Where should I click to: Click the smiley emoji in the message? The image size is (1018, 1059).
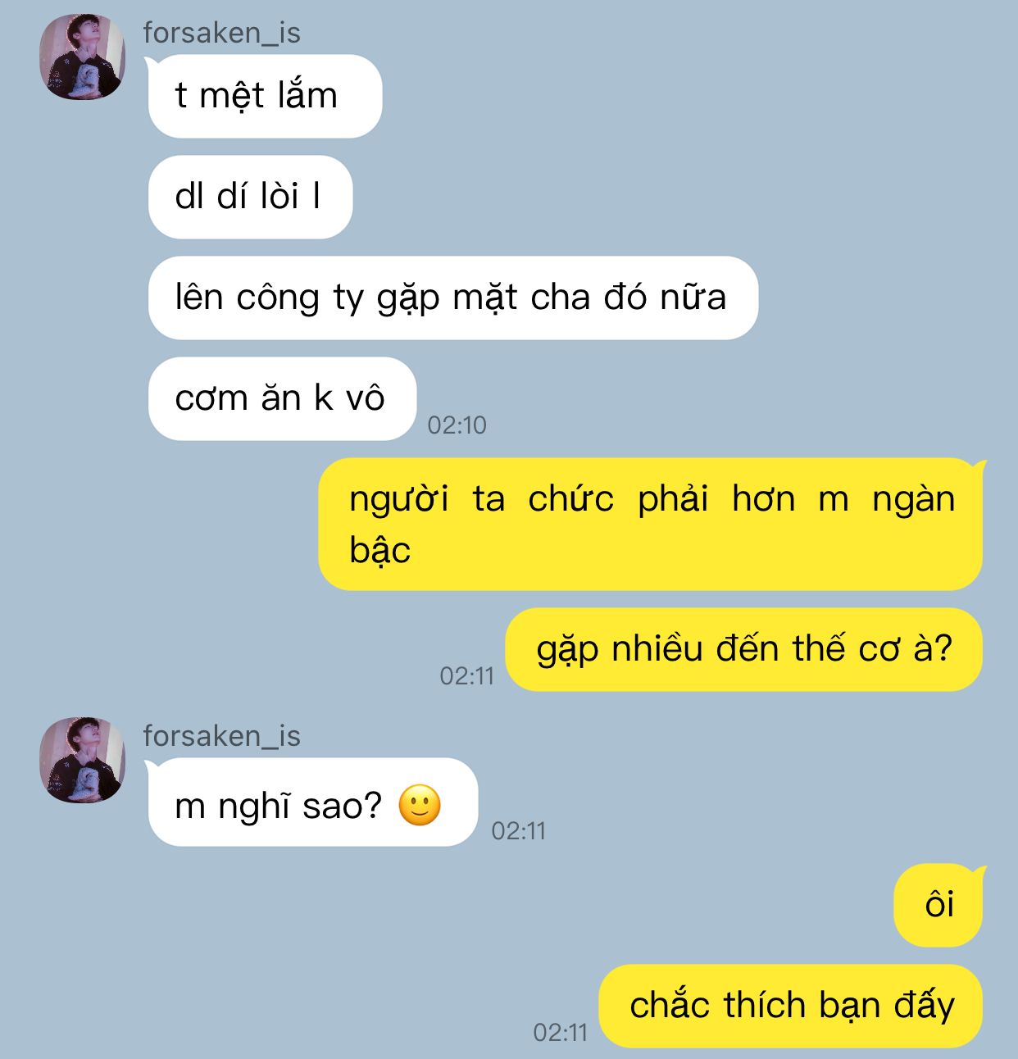[x=420, y=805]
